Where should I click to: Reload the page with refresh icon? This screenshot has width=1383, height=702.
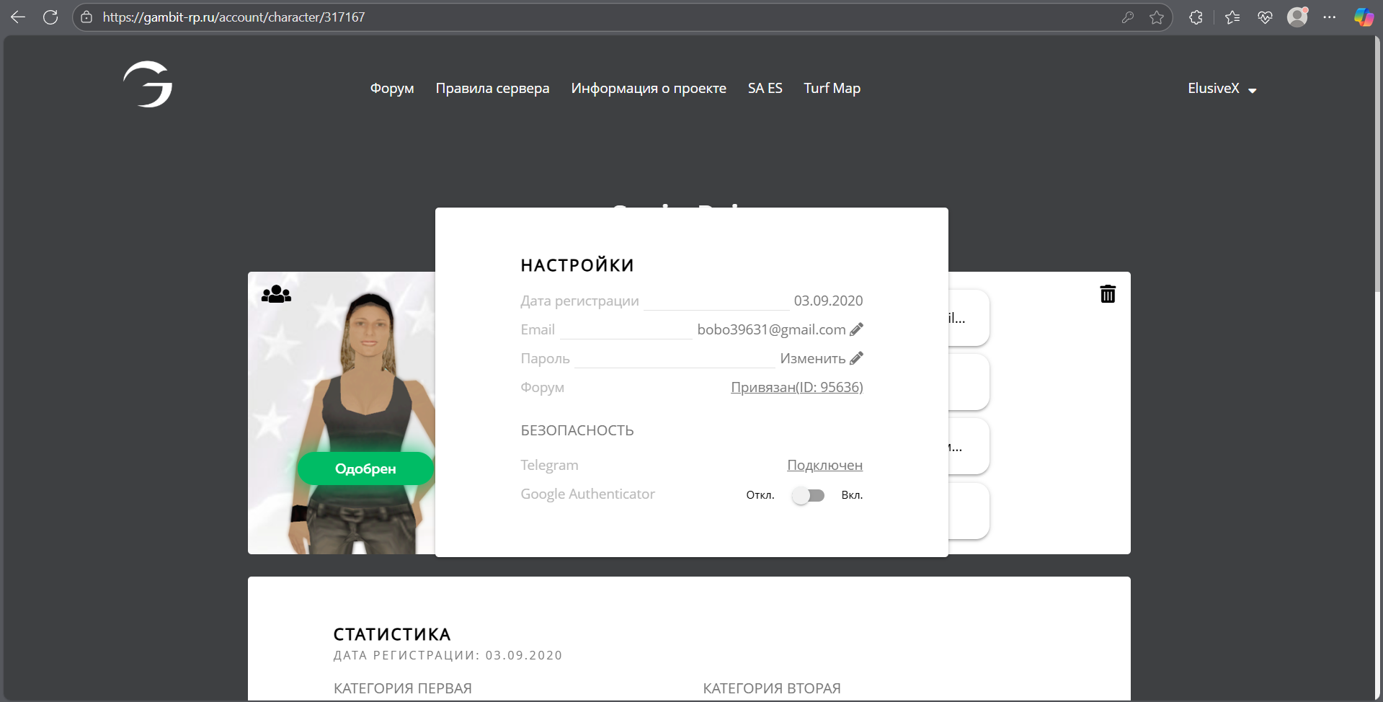[x=50, y=17]
